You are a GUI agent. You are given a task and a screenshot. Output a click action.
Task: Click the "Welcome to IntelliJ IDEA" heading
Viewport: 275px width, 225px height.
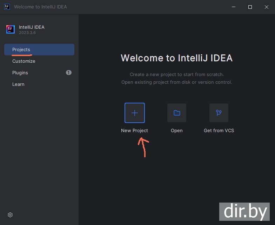176,58
